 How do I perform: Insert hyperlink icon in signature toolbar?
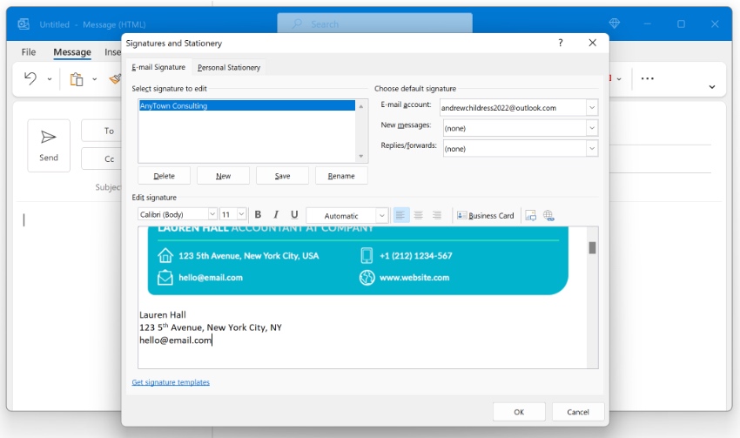(548, 215)
